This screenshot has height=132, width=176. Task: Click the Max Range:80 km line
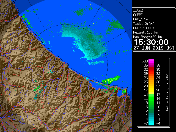[147, 37]
